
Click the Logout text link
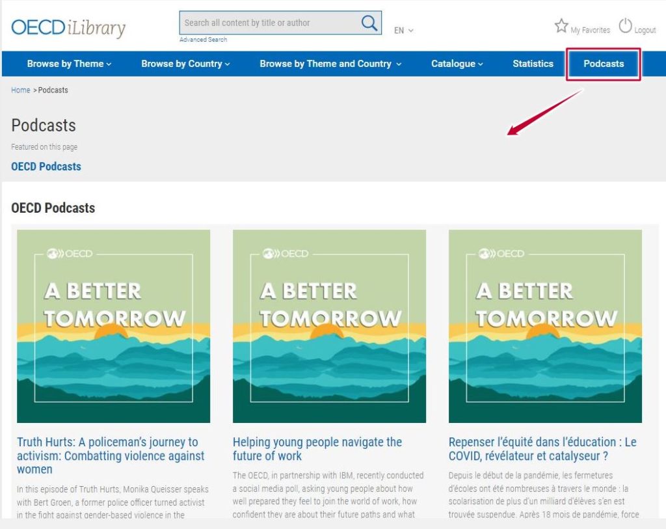645,30
